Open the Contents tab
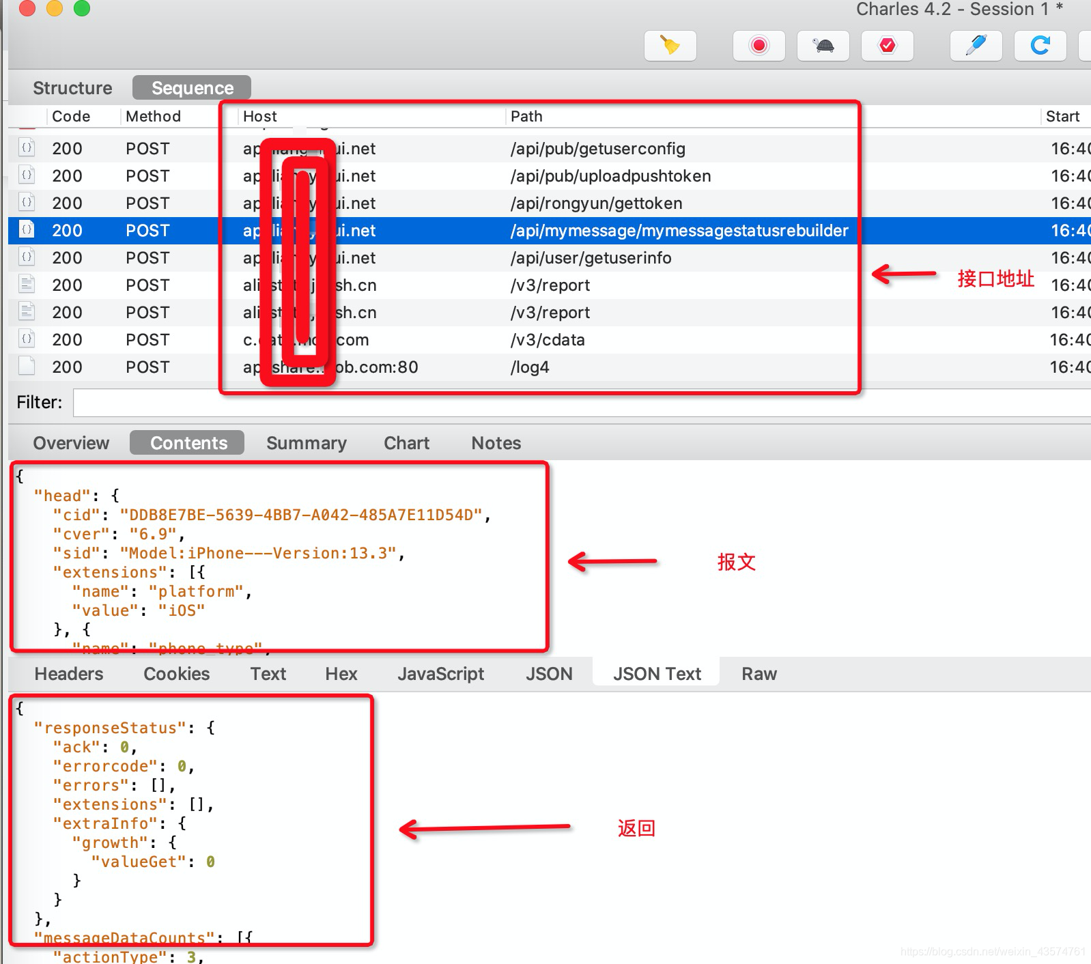The height and width of the screenshot is (964, 1091). 188,443
